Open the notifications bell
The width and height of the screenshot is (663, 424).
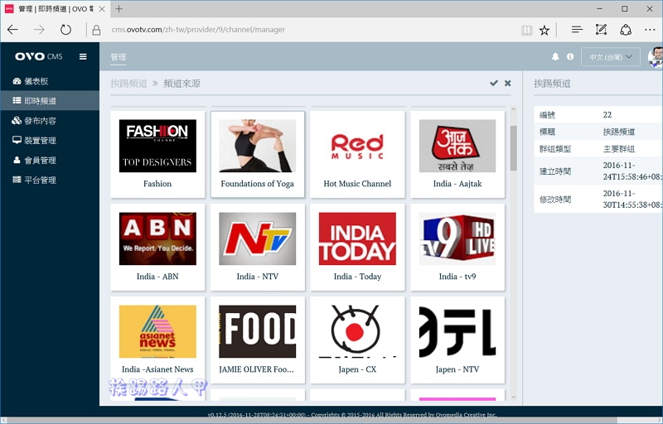555,56
